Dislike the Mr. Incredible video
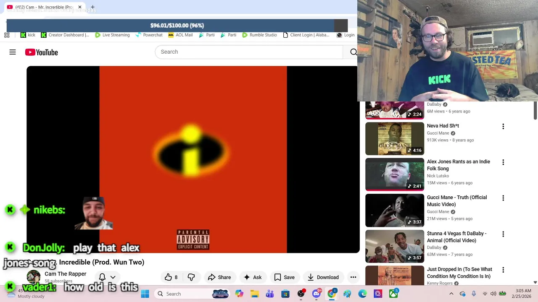The image size is (538, 302). (191, 277)
